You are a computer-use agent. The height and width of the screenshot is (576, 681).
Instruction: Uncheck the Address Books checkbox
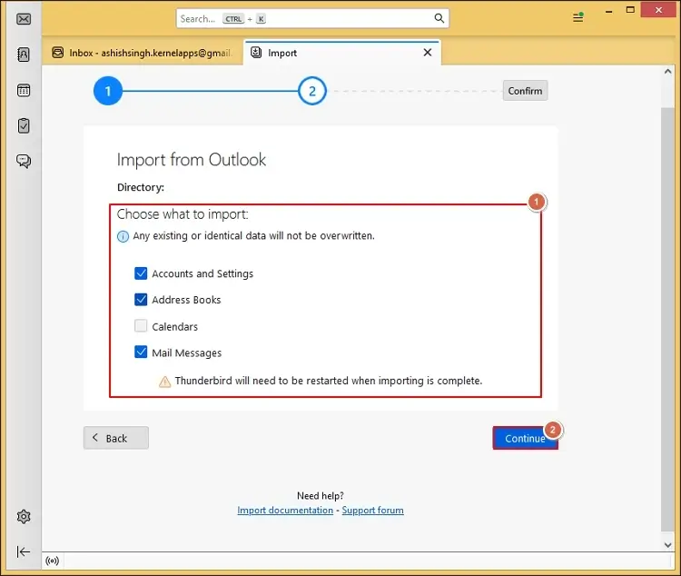pos(141,300)
